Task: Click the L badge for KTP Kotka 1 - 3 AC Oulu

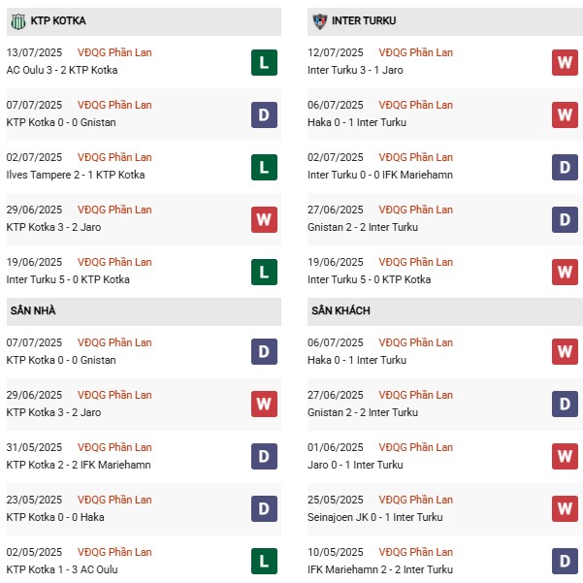Action: coord(264,562)
